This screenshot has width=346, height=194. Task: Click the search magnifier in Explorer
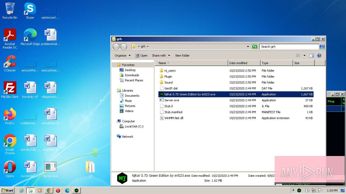pyautogui.click(x=322, y=47)
